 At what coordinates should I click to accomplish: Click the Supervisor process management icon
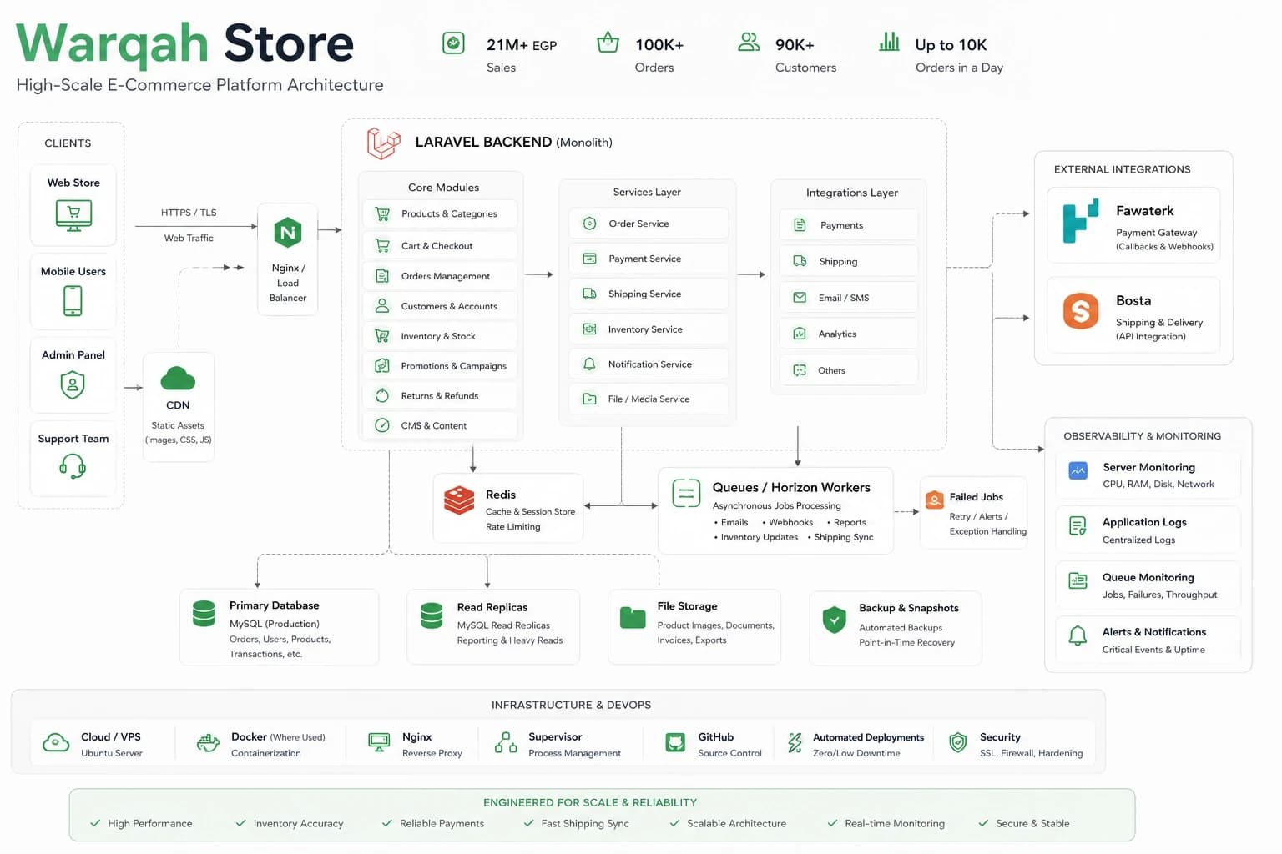pyautogui.click(x=506, y=742)
